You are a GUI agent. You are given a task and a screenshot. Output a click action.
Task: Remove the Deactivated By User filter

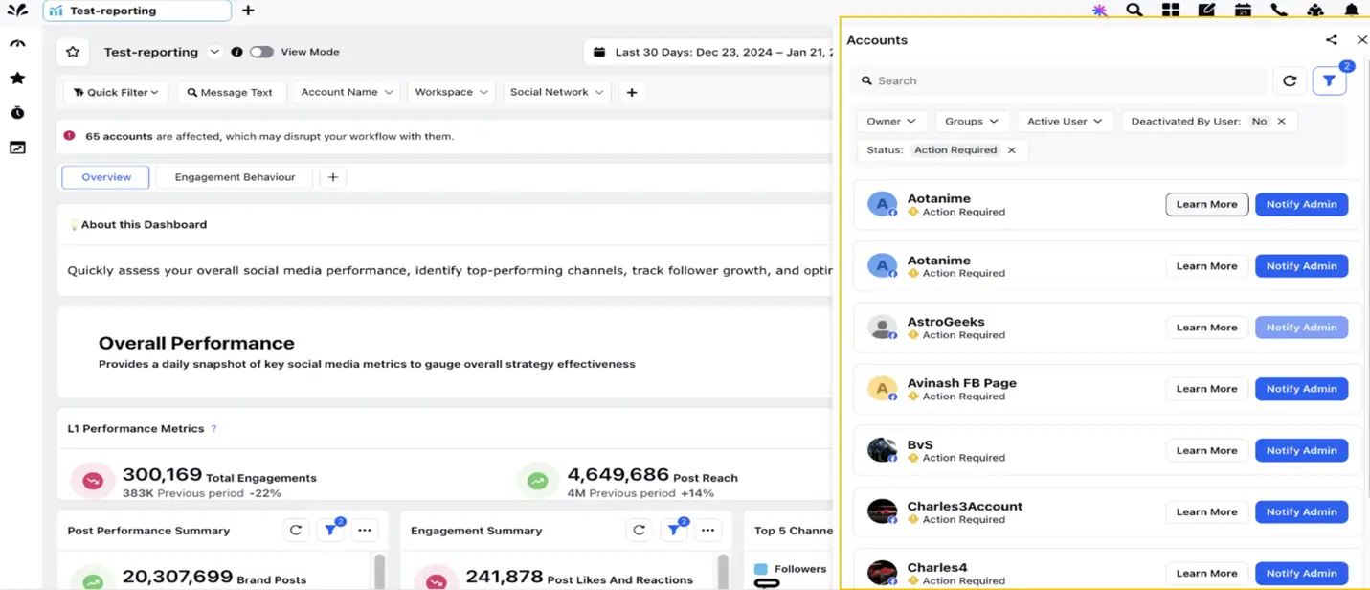pyautogui.click(x=1281, y=121)
